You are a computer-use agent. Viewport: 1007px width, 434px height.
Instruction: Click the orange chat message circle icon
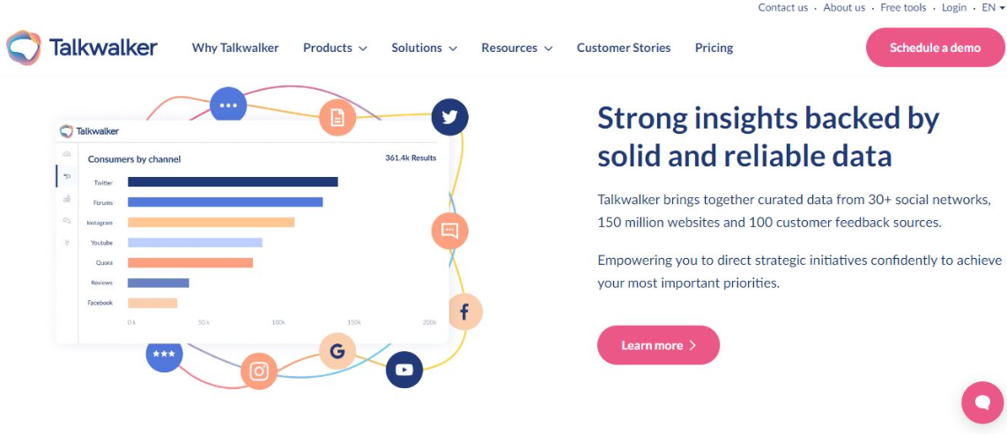click(x=449, y=231)
